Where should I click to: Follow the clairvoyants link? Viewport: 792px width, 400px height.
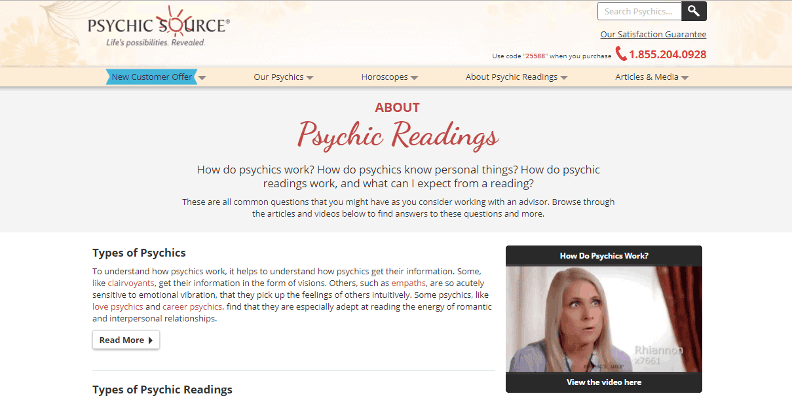[132, 283]
